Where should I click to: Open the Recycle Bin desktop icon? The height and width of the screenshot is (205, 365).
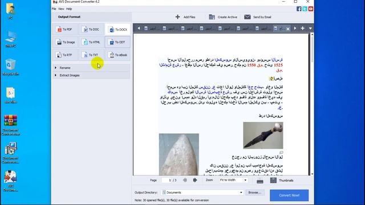click(11, 67)
